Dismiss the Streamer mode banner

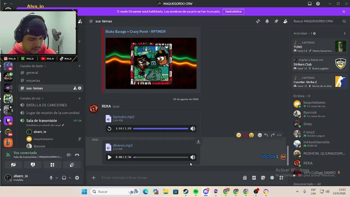(x=344, y=11)
